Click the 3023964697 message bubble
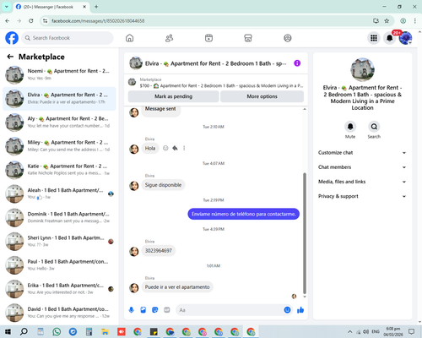 (159, 251)
